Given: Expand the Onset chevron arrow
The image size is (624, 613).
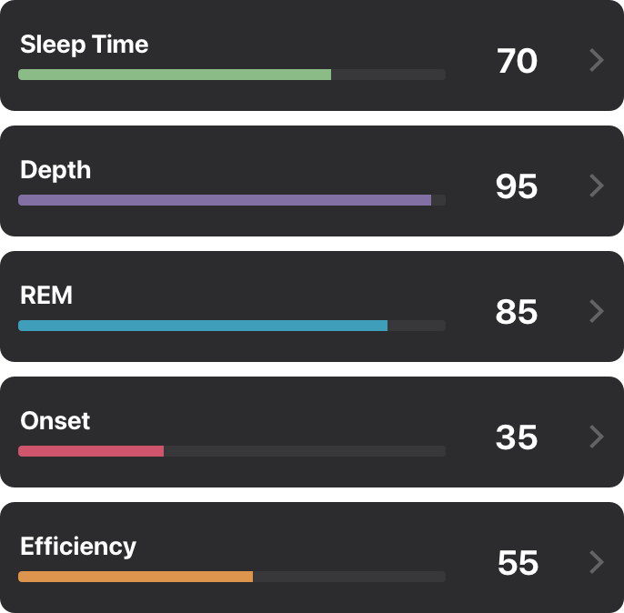Looking at the screenshot, I should coord(597,437).
